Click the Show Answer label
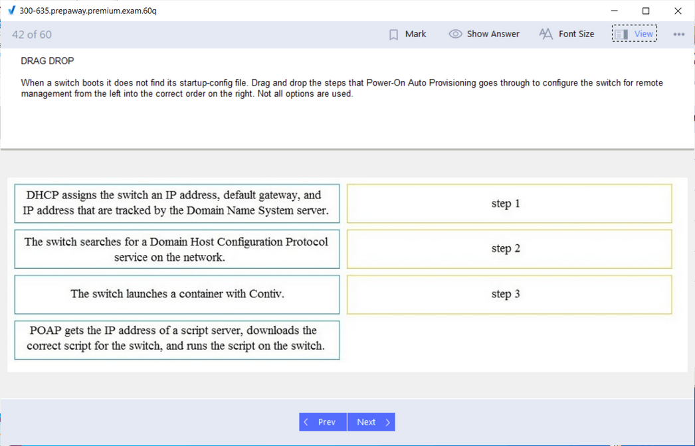The height and width of the screenshot is (446, 695). 493,34
